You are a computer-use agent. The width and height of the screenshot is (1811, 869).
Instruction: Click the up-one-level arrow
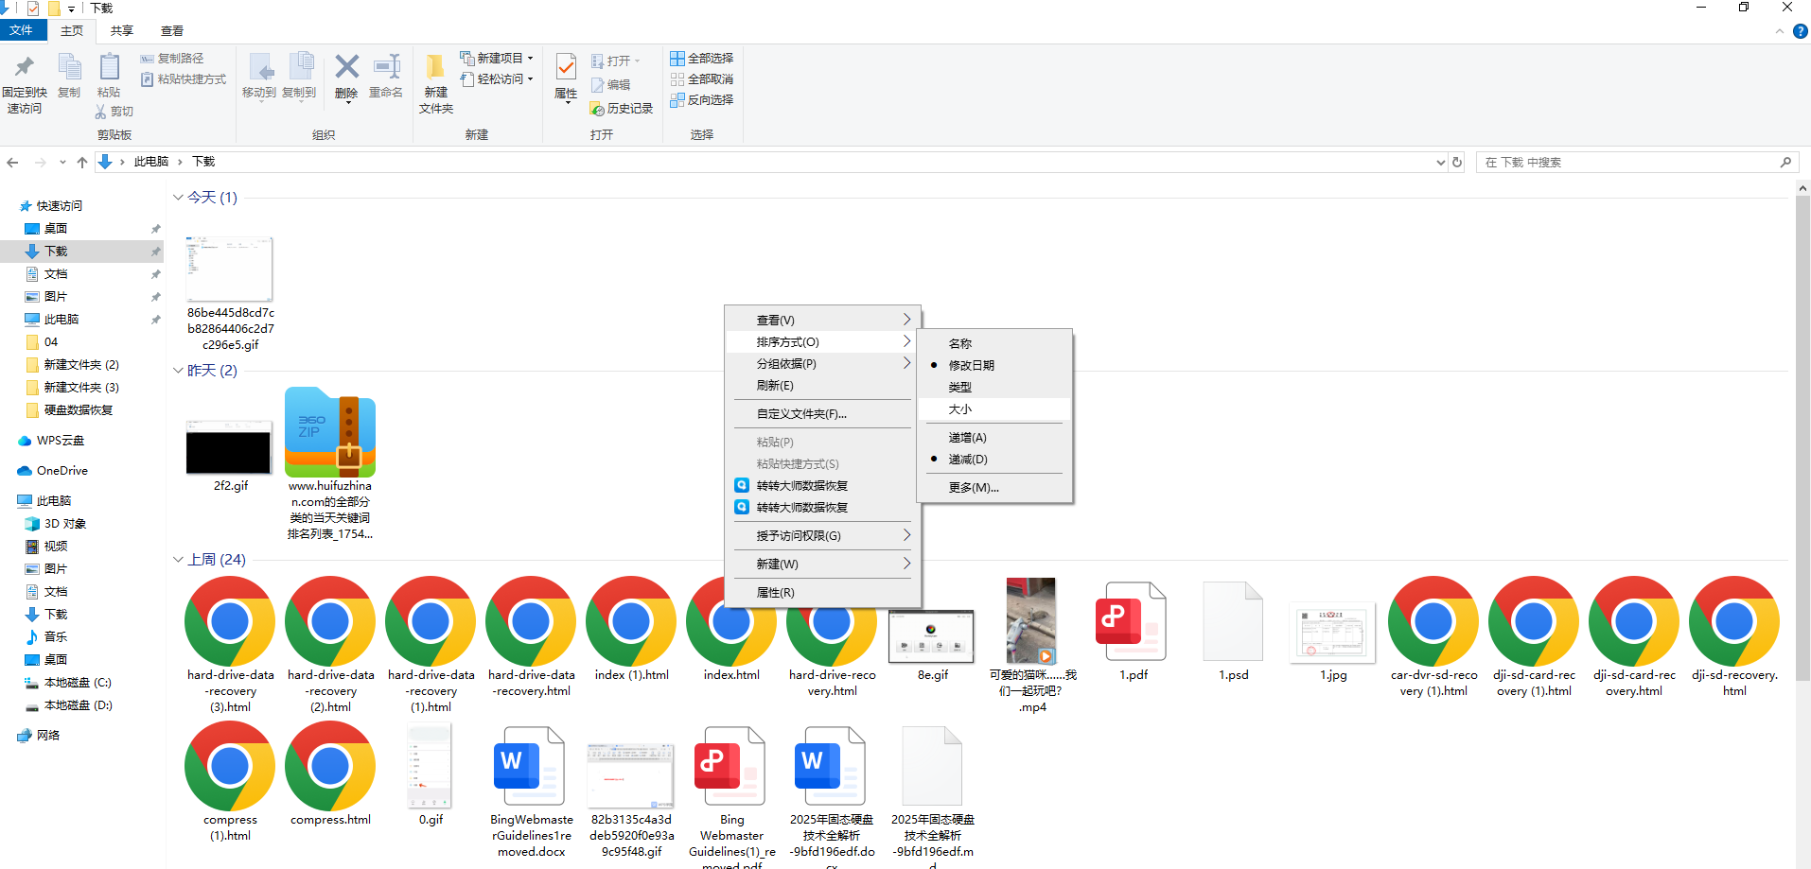[x=82, y=163]
